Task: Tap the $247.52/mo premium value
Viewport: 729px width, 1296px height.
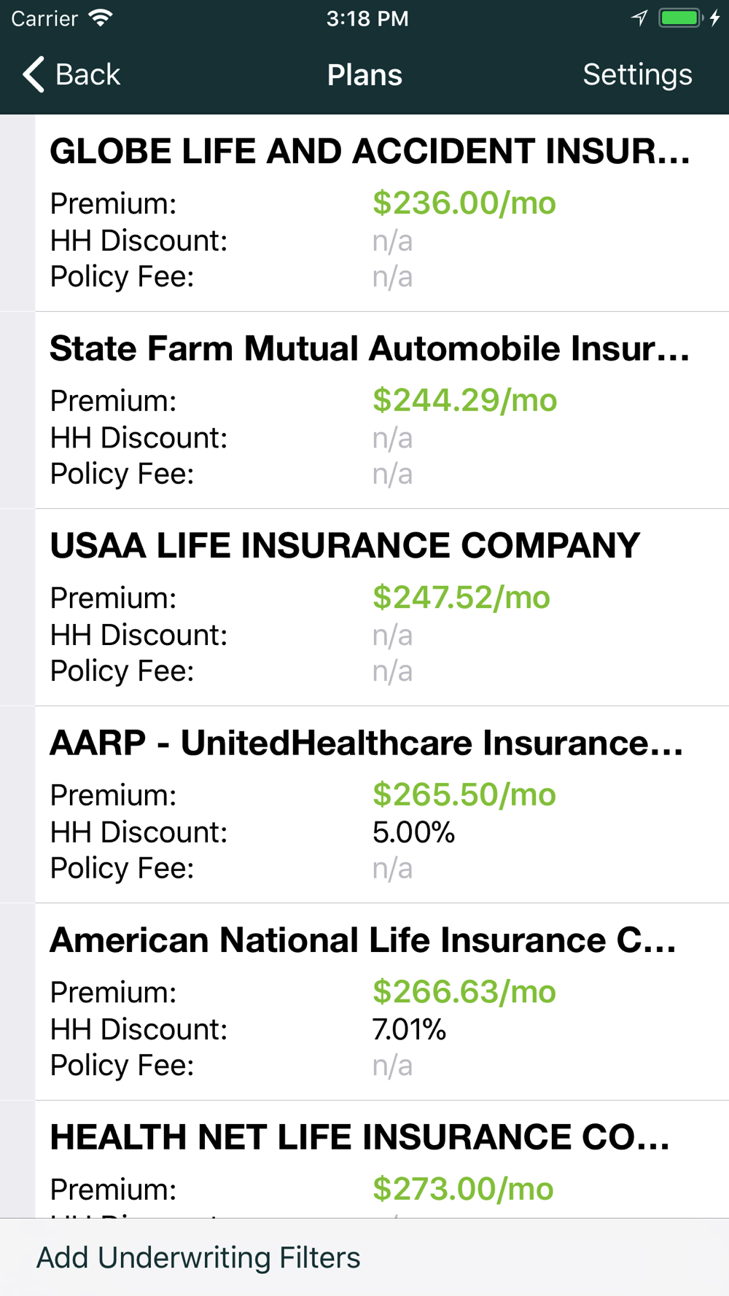Action: pyautogui.click(x=461, y=598)
